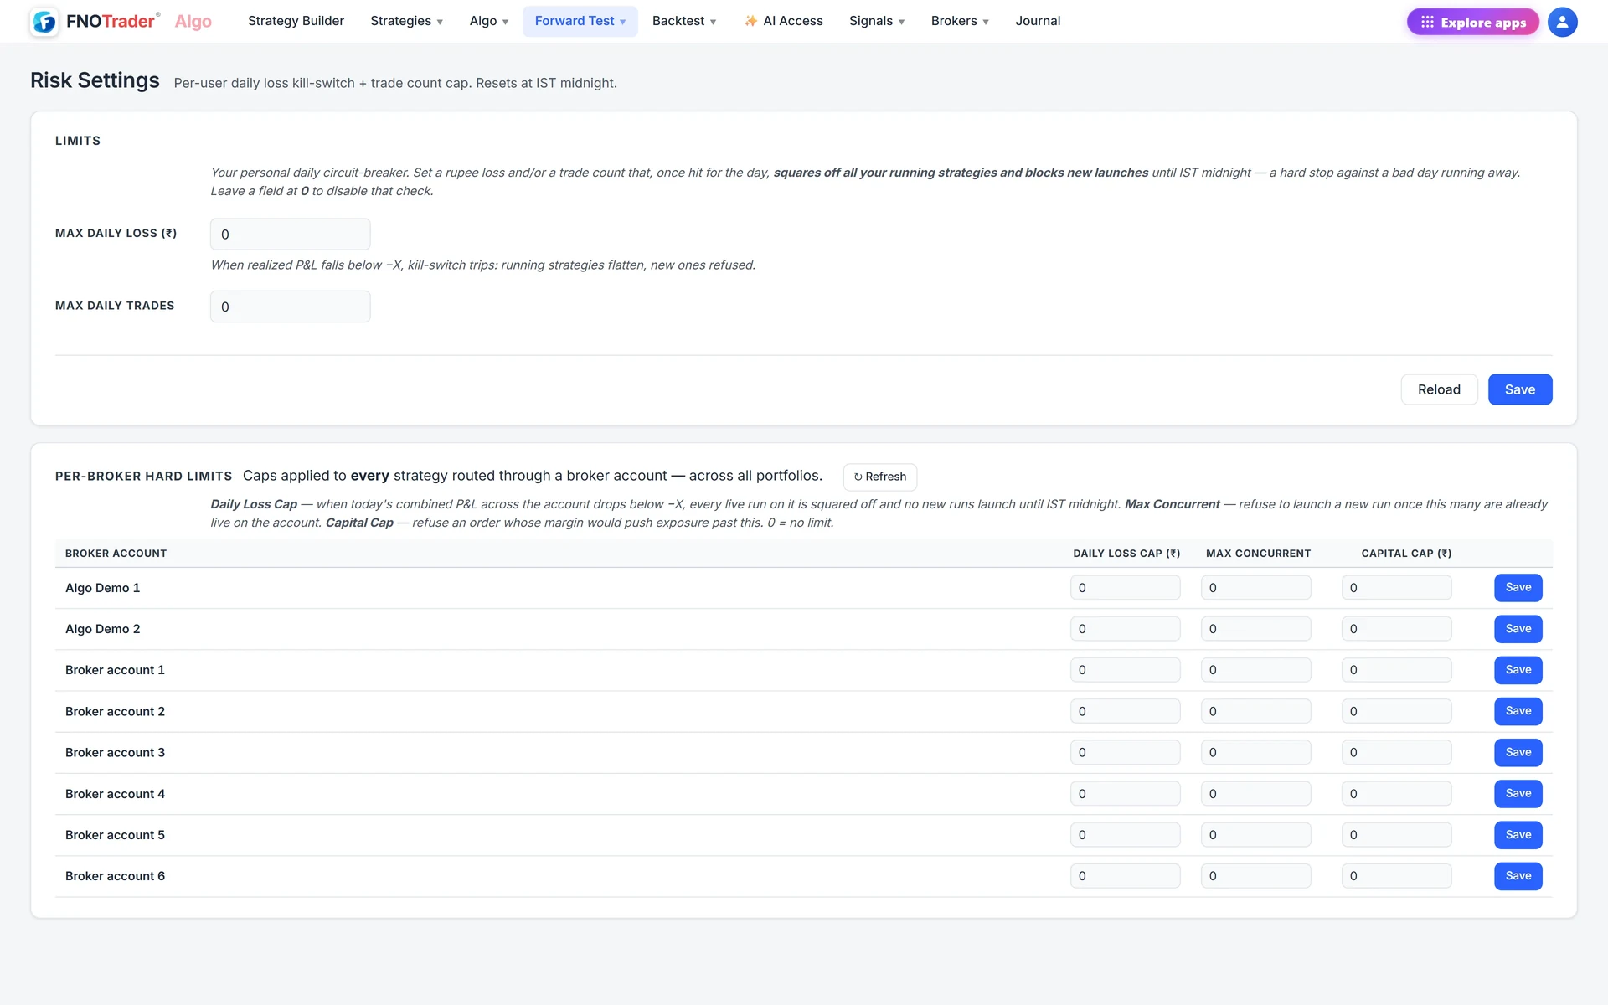
Task: Open AI Access menu item
Action: 784,21
